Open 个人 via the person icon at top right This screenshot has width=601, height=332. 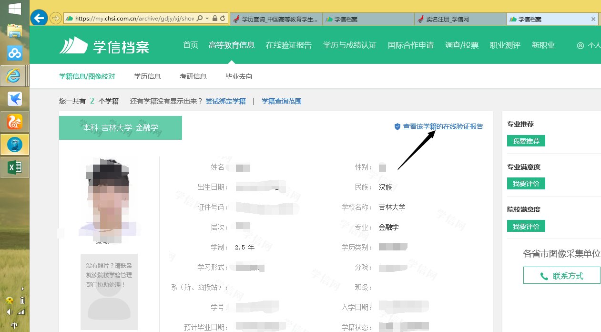pos(580,45)
